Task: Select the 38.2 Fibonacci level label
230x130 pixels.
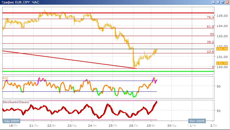Action: [x=210, y=42]
